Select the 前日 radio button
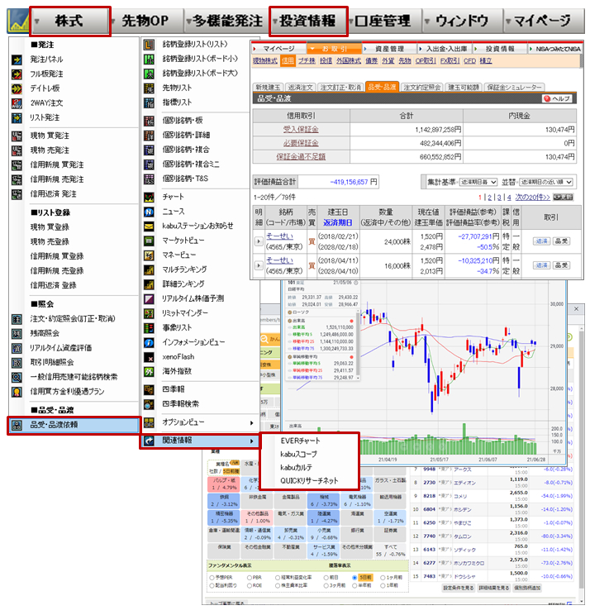The height and width of the screenshot is (615, 590). pyautogui.click(x=326, y=578)
